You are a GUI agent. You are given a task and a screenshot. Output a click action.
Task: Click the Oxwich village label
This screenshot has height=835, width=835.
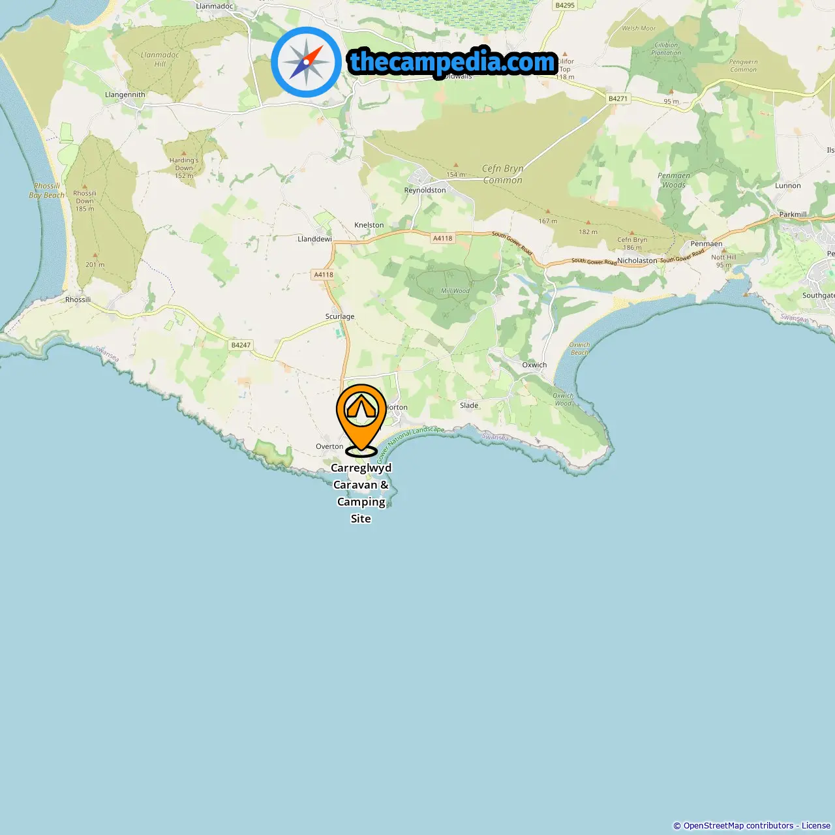tap(534, 365)
